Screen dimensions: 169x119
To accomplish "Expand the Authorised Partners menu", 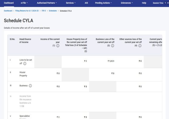I will (47, 3).
